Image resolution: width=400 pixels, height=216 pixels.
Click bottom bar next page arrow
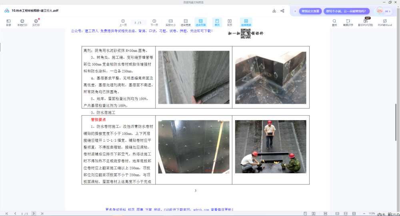[x=34, y=214]
